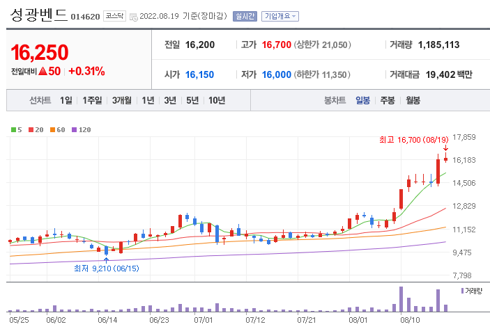Image resolution: width=490 pixels, height=329 pixels.
Task: Click the 실시간 real-time button
Action: pyautogui.click(x=245, y=16)
